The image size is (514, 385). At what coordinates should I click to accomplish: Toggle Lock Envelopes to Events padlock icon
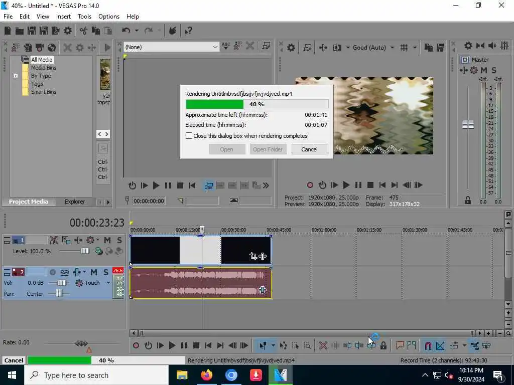pos(383,345)
